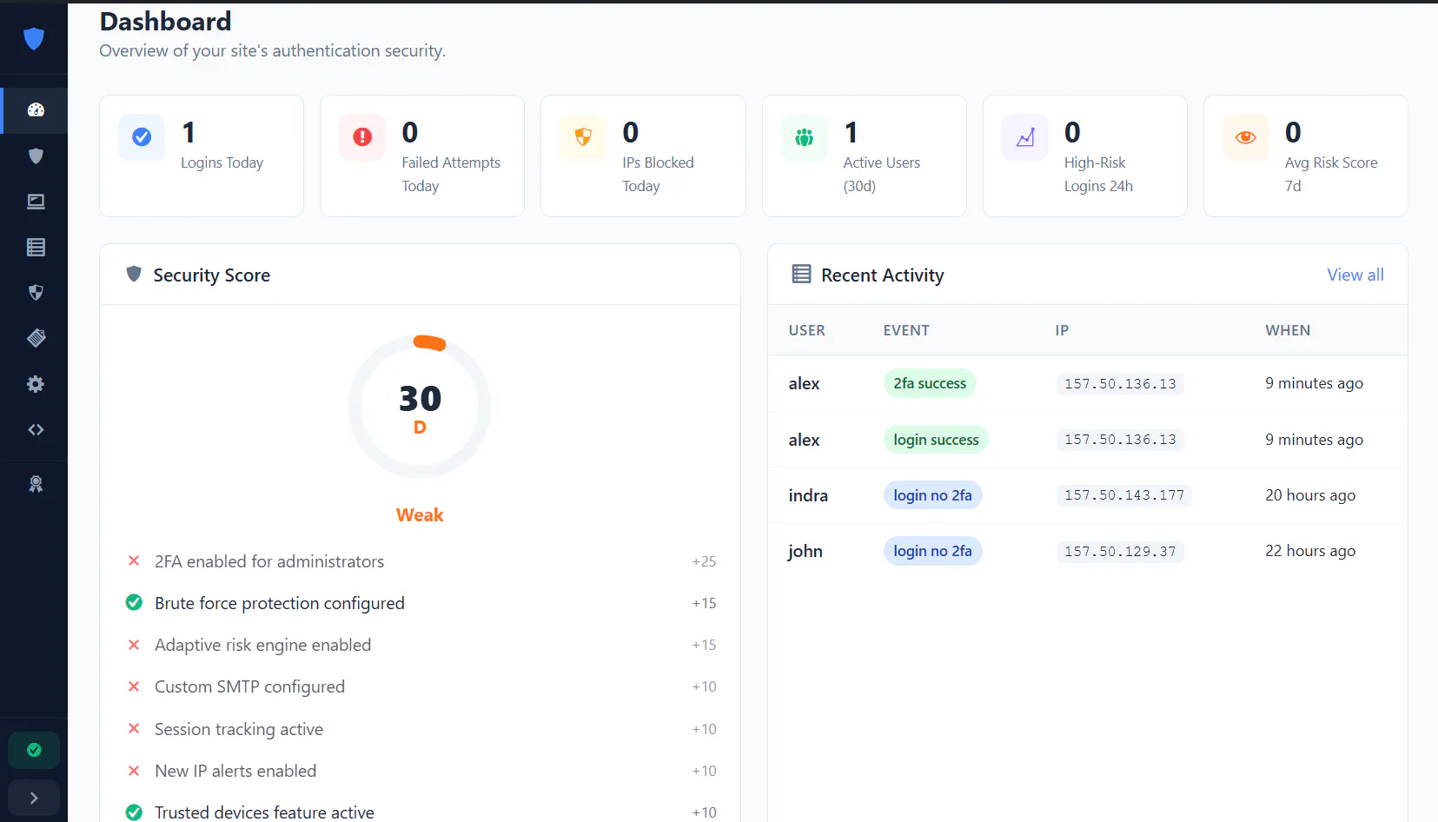Click IP 157.50.136.13 in login success row
Viewport: 1438px width, 822px height.
1120,440
